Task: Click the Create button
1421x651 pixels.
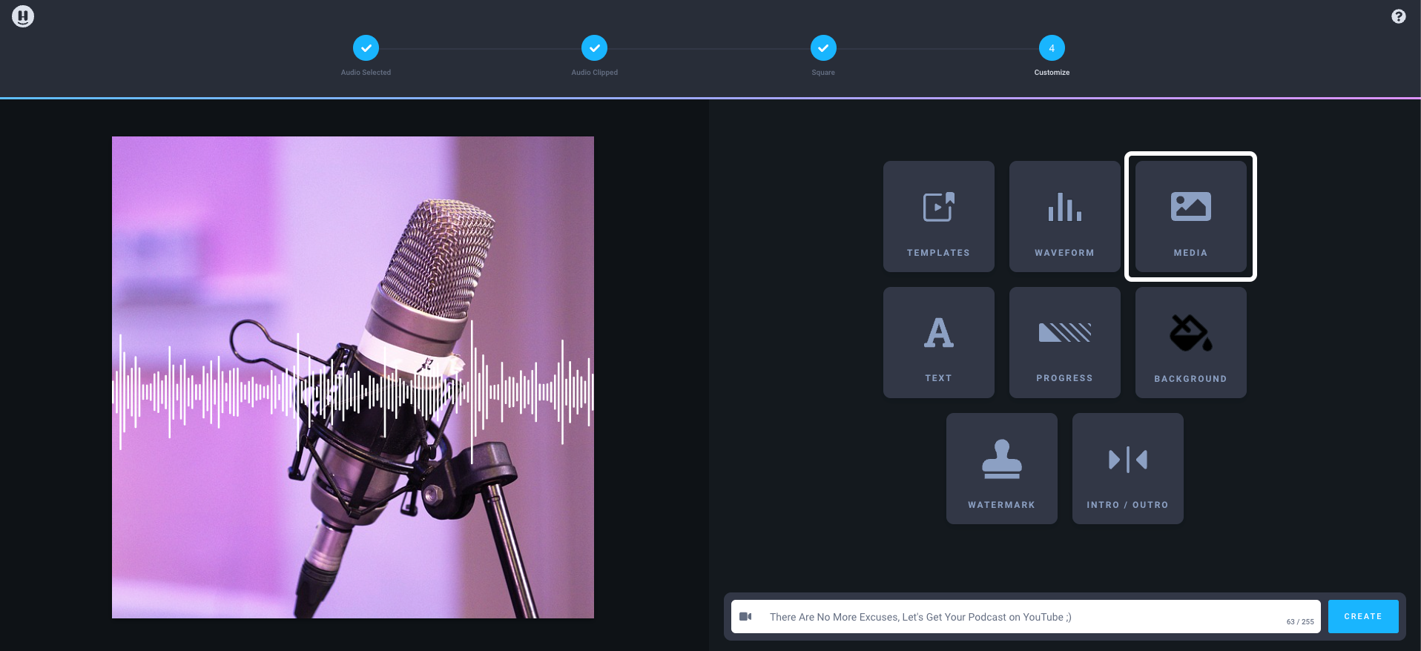Action: point(1363,616)
